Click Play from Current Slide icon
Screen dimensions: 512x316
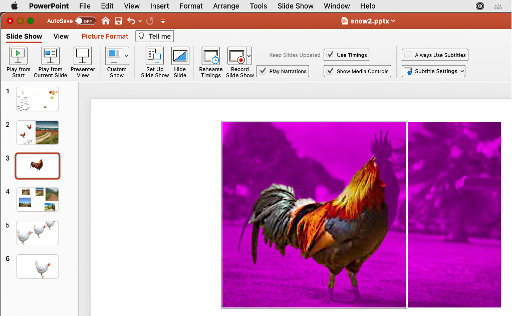click(50, 56)
